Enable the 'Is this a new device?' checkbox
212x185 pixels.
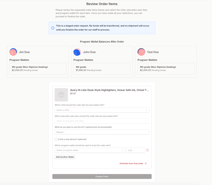pos(56,139)
